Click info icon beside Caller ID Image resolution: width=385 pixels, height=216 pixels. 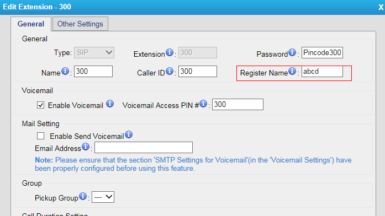(170, 71)
